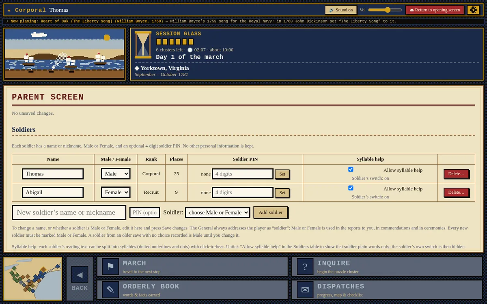Click the Rank cell reading Recruit
This screenshot has width=487, height=304.
pos(151,192)
